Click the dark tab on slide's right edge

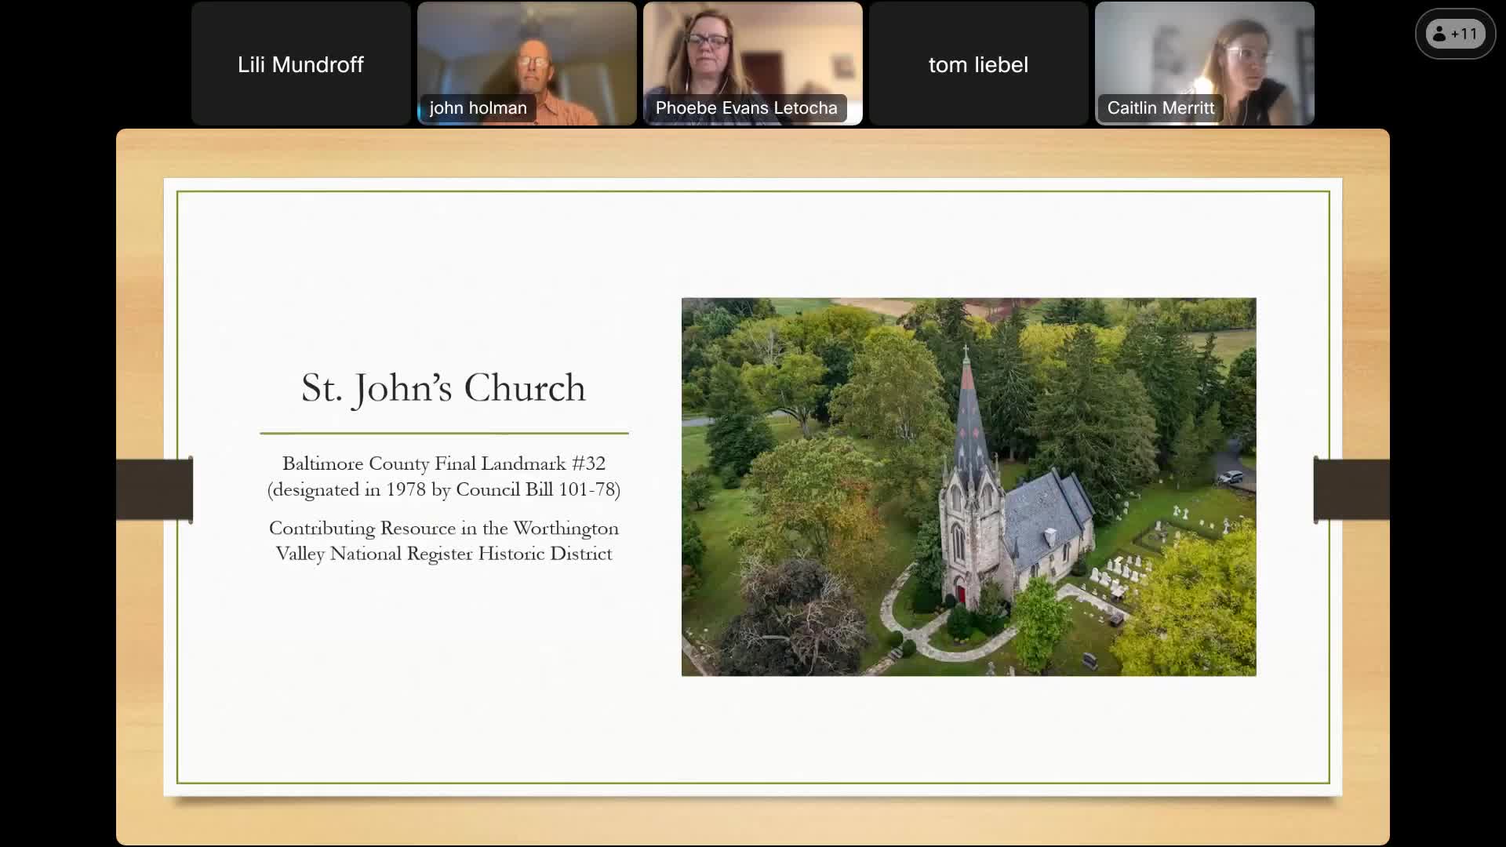[1351, 489]
